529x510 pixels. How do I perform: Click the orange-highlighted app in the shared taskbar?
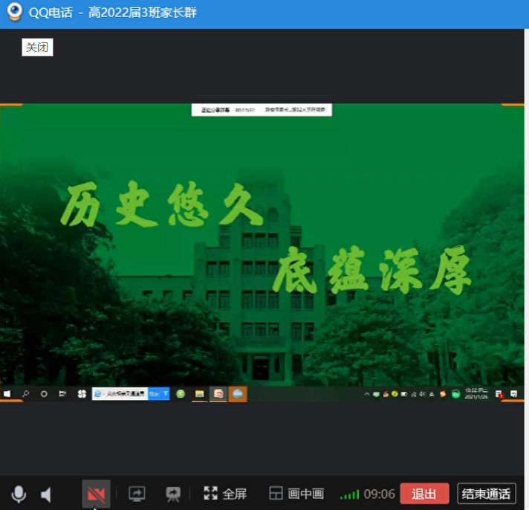(238, 394)
